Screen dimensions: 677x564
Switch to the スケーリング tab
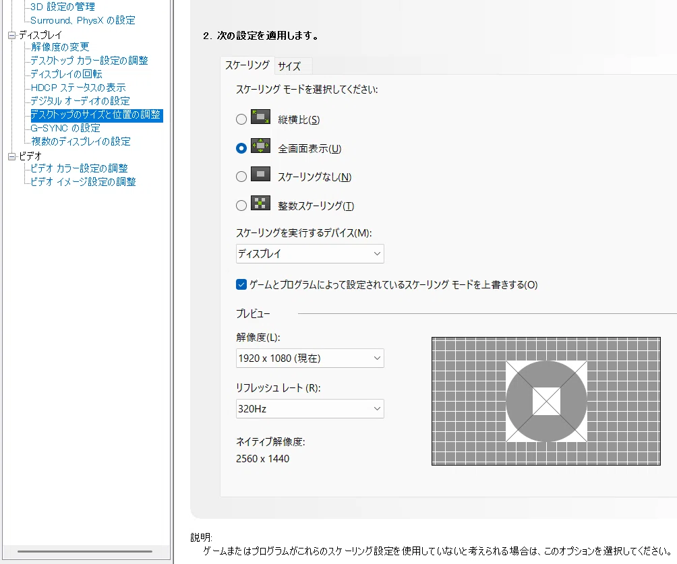point(247,65)
